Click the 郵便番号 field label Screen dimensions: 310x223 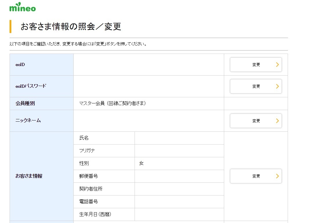click(x=88, y=176)
